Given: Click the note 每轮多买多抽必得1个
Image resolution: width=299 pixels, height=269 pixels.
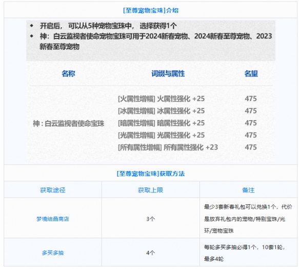Looking at the screenshot, I should point(245,253).
